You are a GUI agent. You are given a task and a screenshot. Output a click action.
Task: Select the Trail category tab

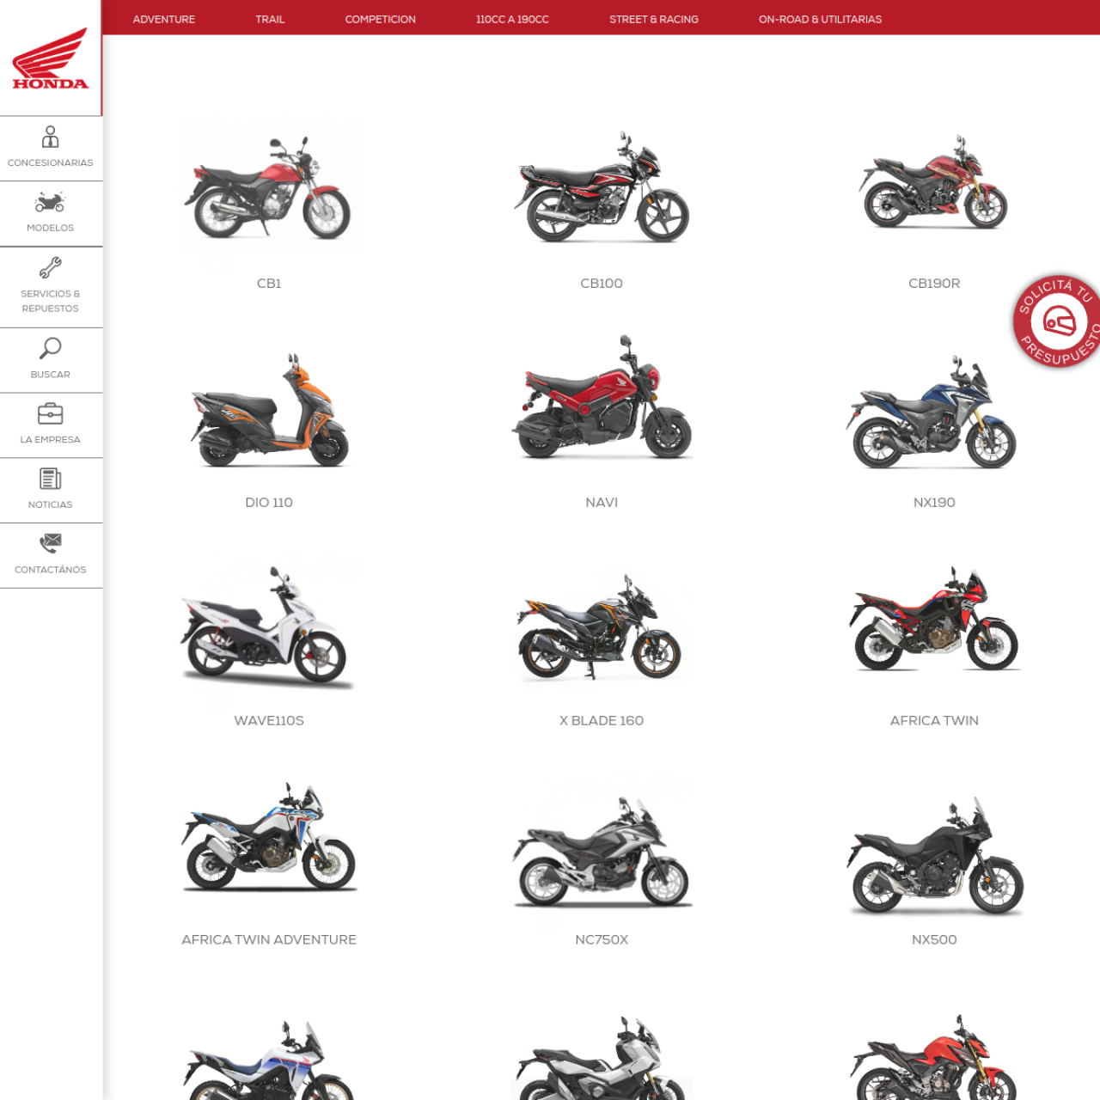(270, 19)
